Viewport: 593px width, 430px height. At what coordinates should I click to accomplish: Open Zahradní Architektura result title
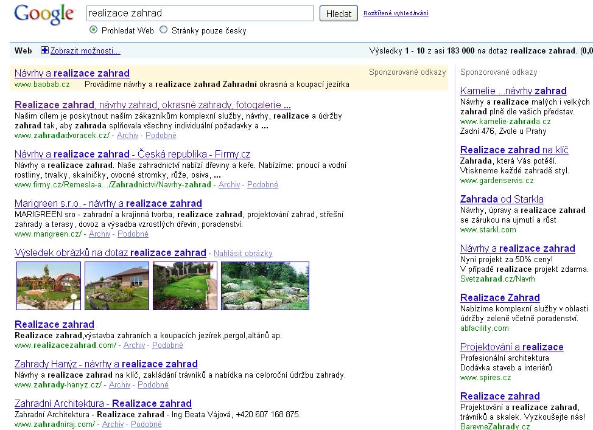tap(103, 404)
